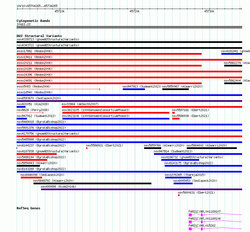Open nsv5485998 (ByrskaBishop2022) variant

41,139
